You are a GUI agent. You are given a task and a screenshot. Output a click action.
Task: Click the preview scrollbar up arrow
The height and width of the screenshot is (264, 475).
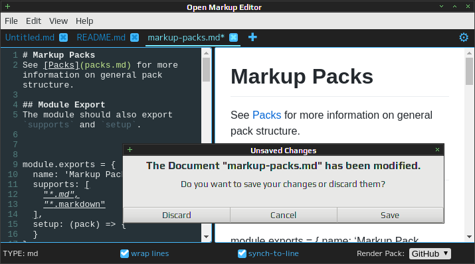[469, 53]
